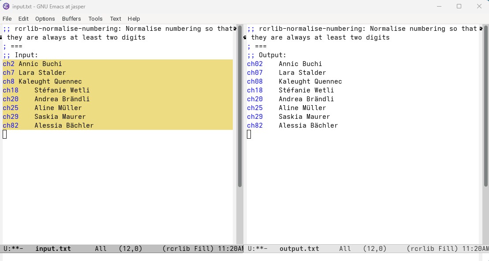Viewport: 489px width, 261px height.
Task: Click line 'ch8 Kaleught Quennec' in input pane
Action: [42, 81]
